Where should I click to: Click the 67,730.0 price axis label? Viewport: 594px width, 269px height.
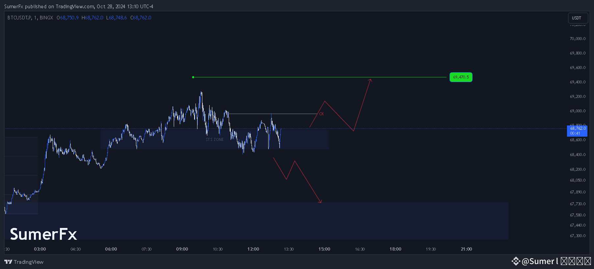(578, 204)
